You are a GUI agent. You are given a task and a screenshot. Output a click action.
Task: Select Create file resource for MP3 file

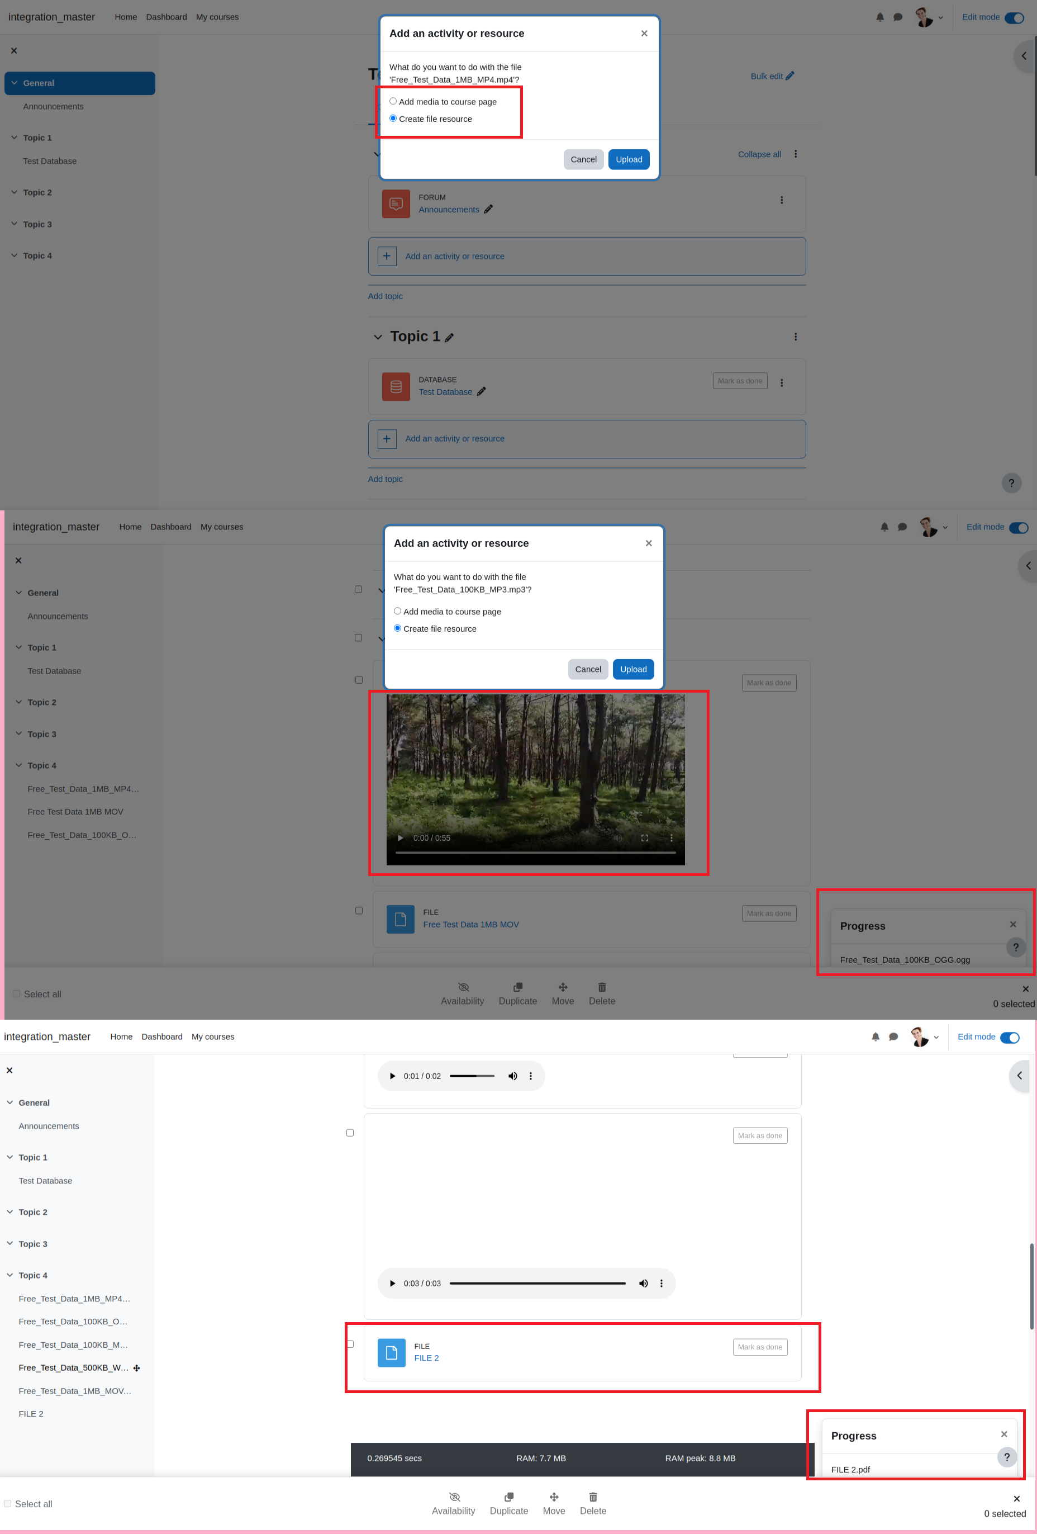[398, 628]
